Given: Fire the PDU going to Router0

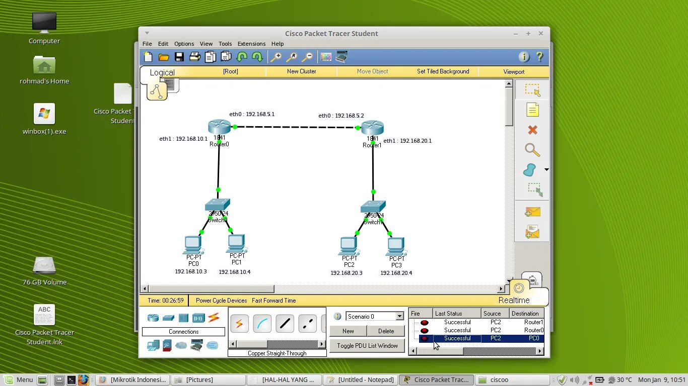Looking at the screenshot, I should pyautogui.click(x=425, y=331).
